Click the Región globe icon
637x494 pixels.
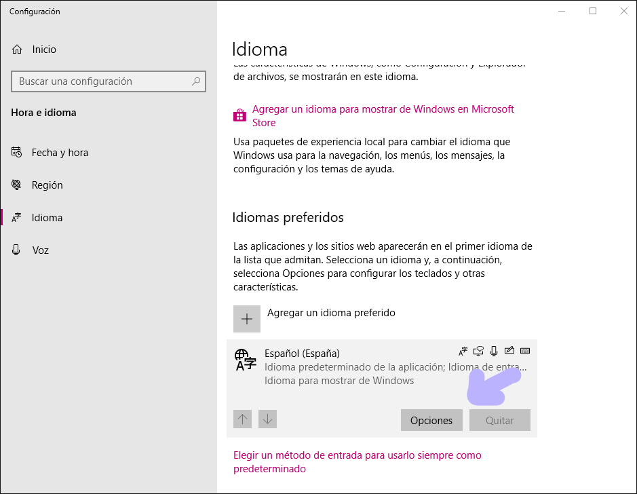(x=16, y=185)
